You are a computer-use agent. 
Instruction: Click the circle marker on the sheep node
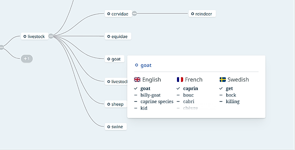pos(109,104)
